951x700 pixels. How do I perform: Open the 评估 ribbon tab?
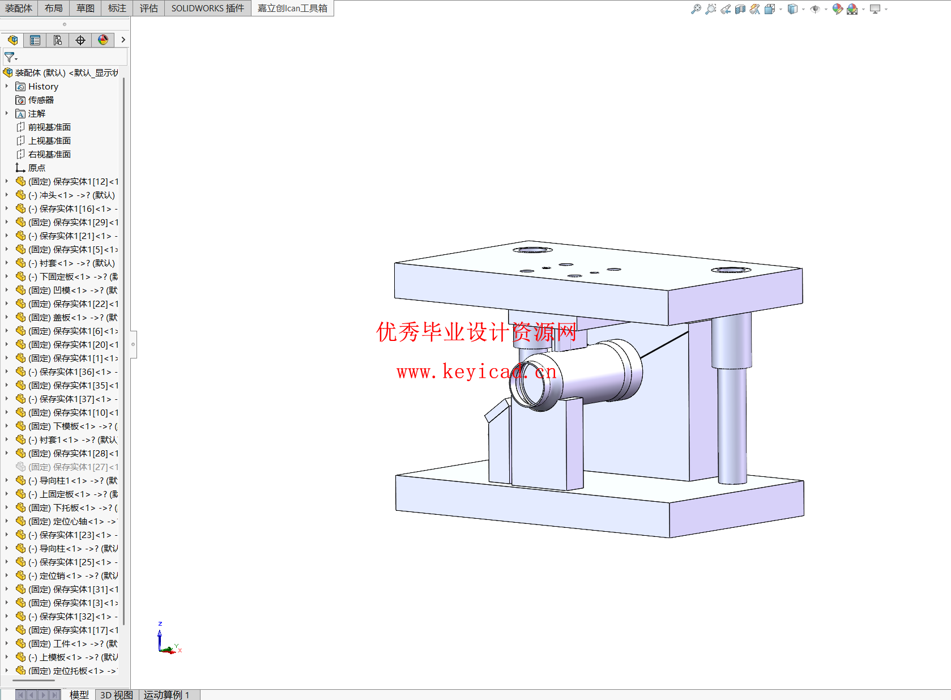point(149,8)
